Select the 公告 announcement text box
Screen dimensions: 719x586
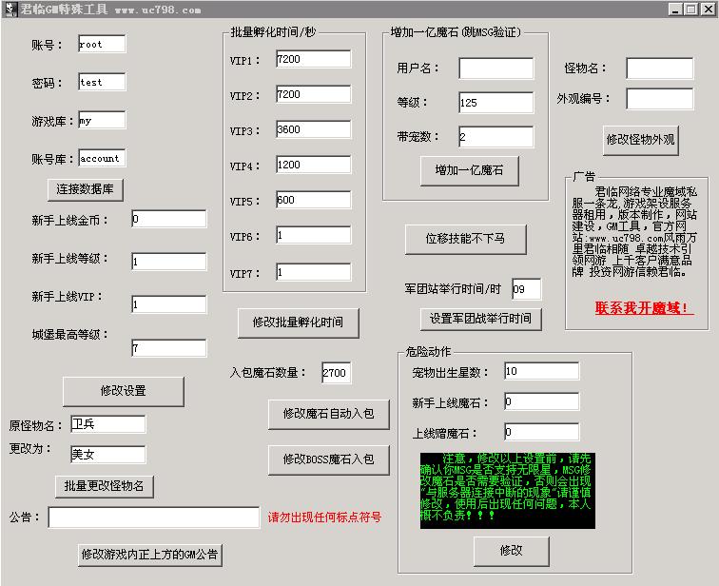point(154,518)
